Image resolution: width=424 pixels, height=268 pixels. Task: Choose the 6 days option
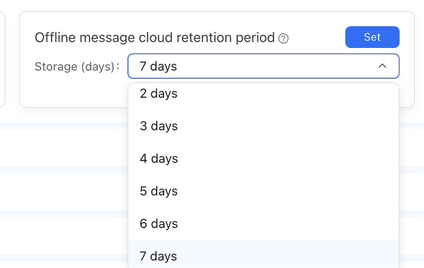click(159, 224)
